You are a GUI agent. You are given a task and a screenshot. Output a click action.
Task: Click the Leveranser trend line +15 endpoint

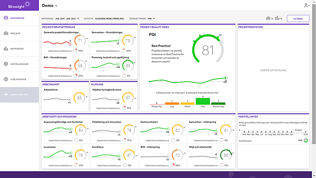(71, 153)
